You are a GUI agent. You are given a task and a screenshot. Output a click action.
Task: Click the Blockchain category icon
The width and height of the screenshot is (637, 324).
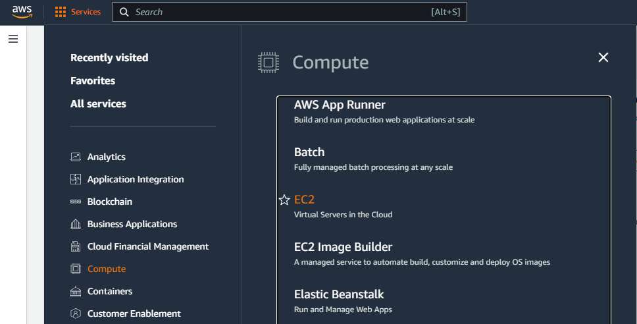[76, 202]
